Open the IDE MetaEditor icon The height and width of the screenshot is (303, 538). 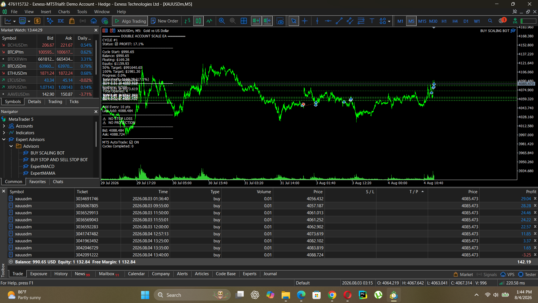pyautogui.click(x=61, y=21)
